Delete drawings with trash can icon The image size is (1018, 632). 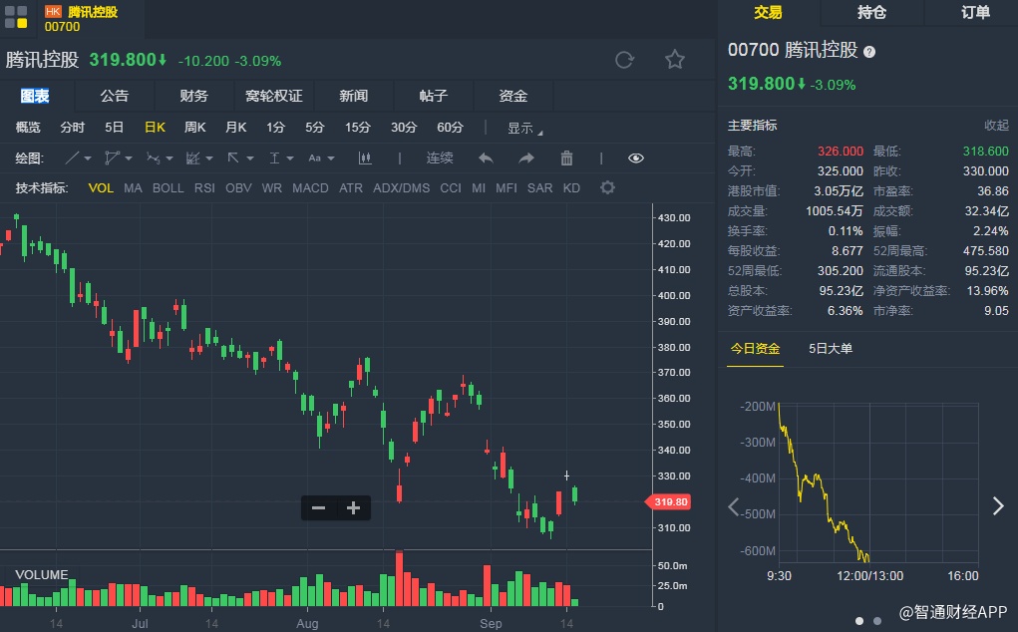[566, 158]
